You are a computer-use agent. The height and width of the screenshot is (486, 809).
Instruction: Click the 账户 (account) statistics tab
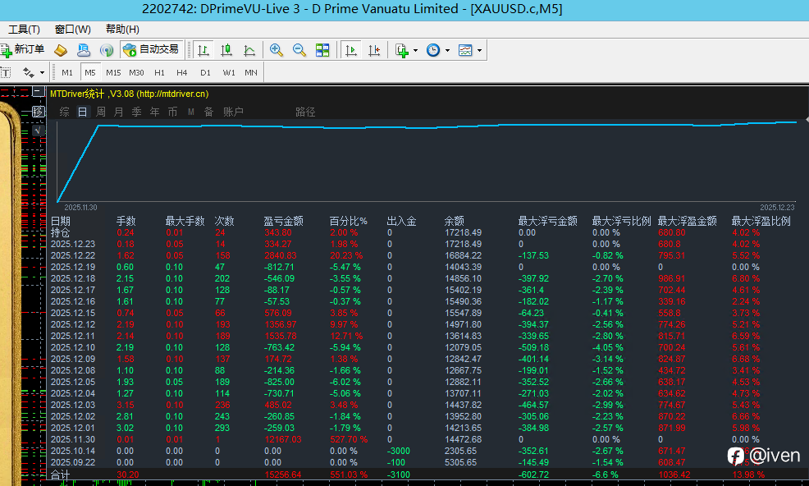click(x=233, y=112)
